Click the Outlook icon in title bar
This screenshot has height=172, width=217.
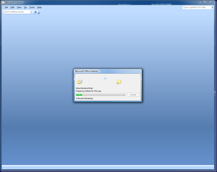3,3
